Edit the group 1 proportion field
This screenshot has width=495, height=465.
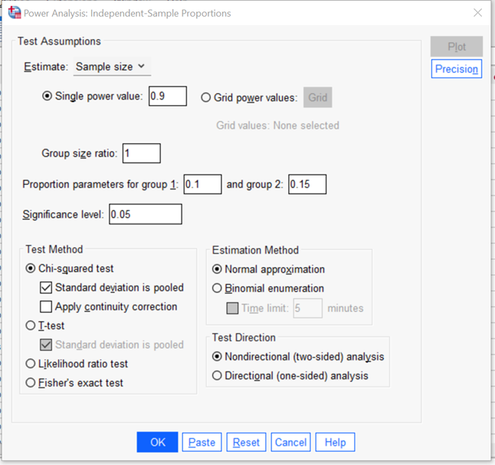[x=202, y=184]
